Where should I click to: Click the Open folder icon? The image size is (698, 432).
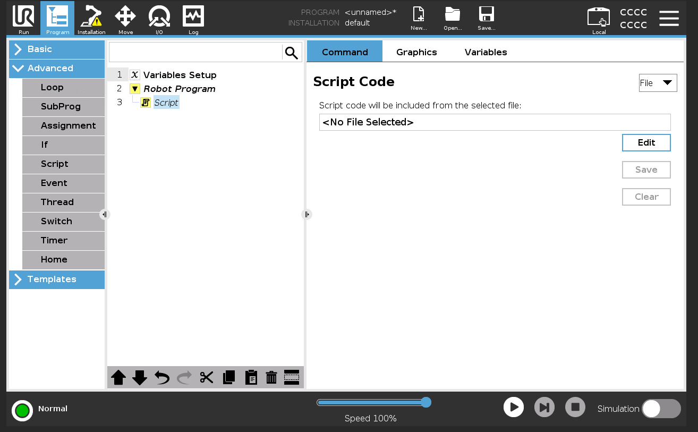click(x=453, y=19)
